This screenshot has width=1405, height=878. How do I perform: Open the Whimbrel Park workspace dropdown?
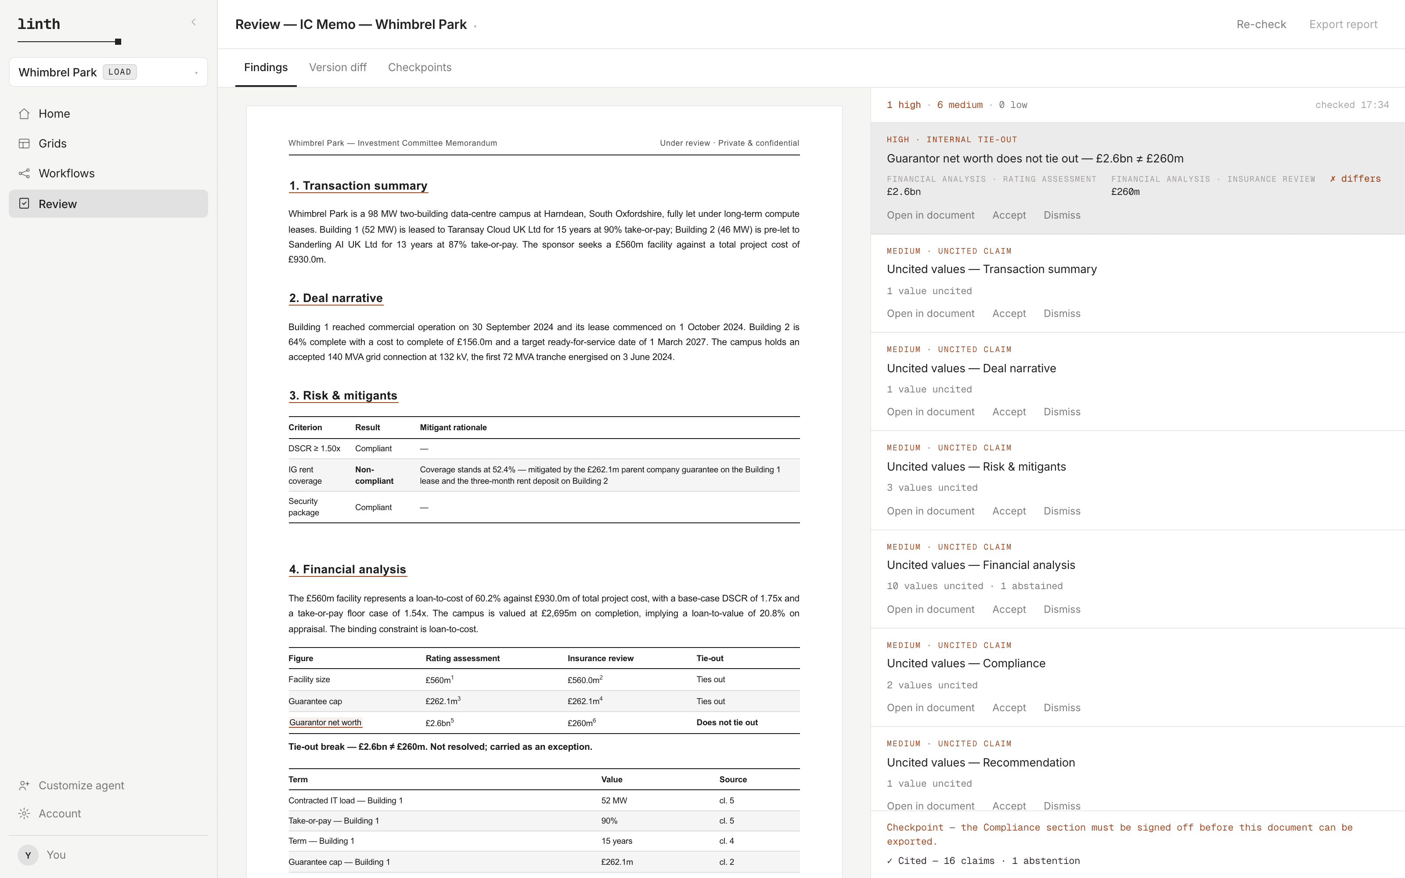pyautogui.click(x=108, y=72)
